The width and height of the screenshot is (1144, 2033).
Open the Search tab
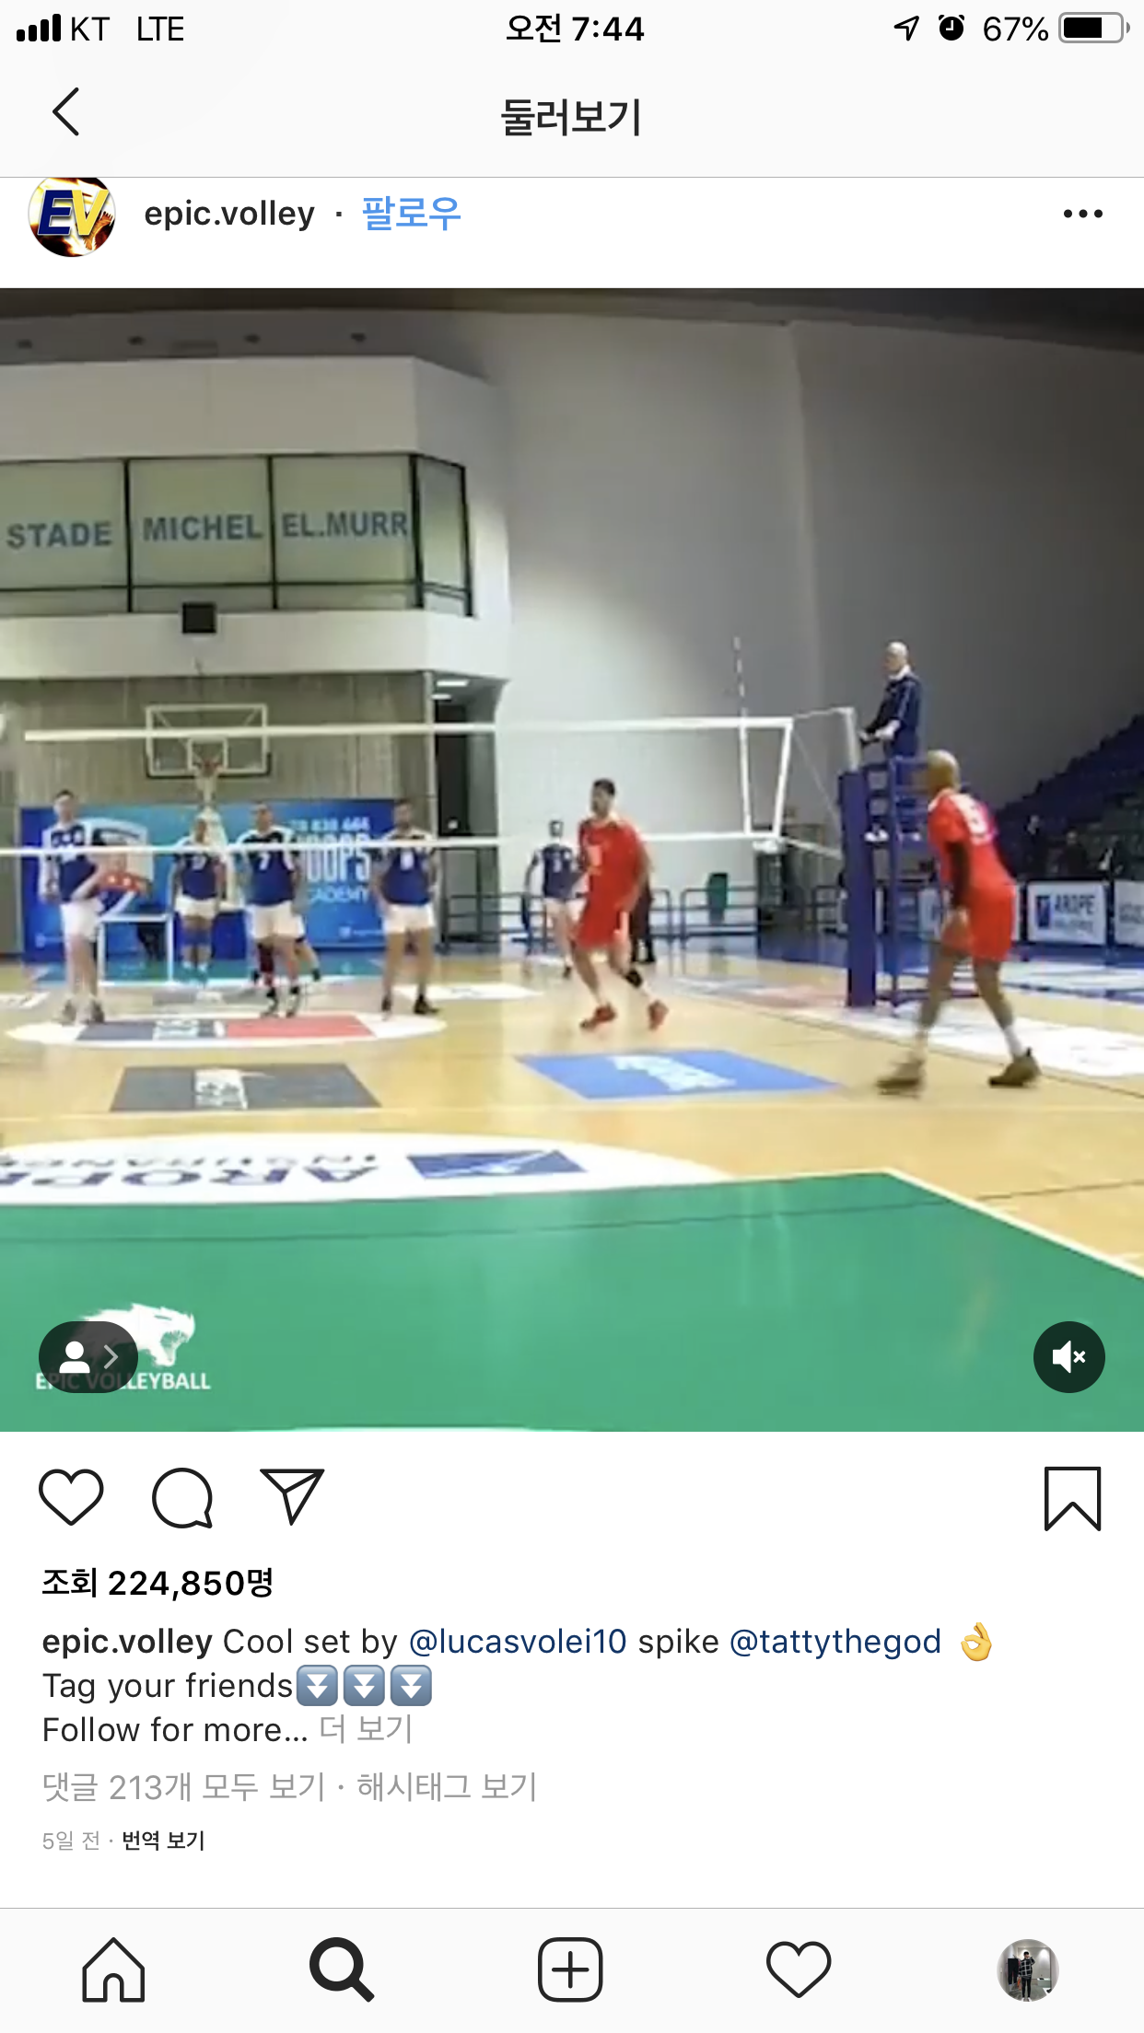pos(342,1970)
